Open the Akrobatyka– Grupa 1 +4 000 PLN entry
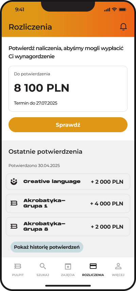The height and width of the screenshot is (291, 136). pos(68,203)
